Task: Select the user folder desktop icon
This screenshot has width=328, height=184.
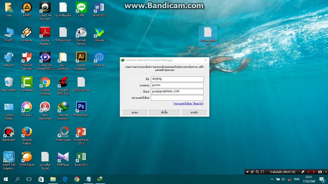Action: point(9,10)
